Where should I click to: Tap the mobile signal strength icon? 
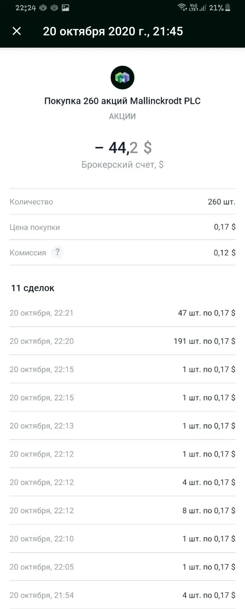[202, 8]
